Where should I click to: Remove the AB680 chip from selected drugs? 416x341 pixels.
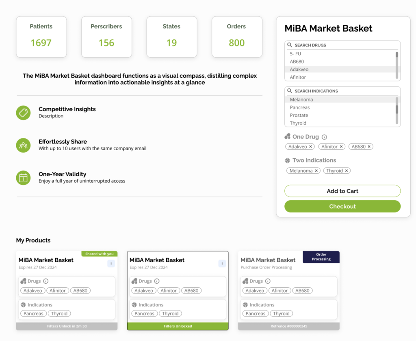tap(369, 146)
